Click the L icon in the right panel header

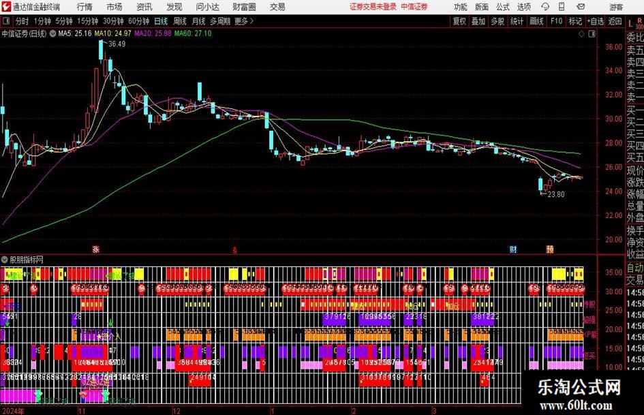631,25
